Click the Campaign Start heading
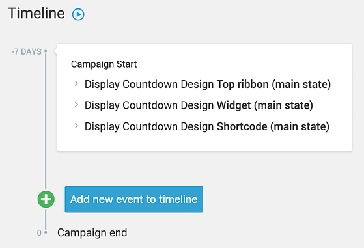364x248 pixels. pos(104,64)
